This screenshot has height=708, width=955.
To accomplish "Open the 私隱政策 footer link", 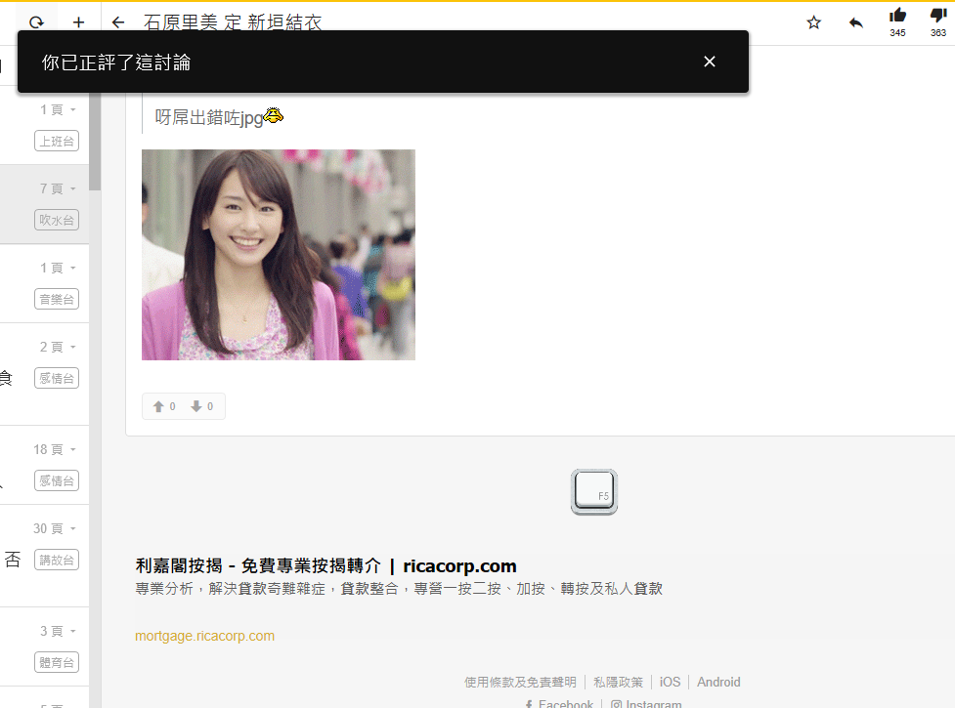I will coord(618,682).
